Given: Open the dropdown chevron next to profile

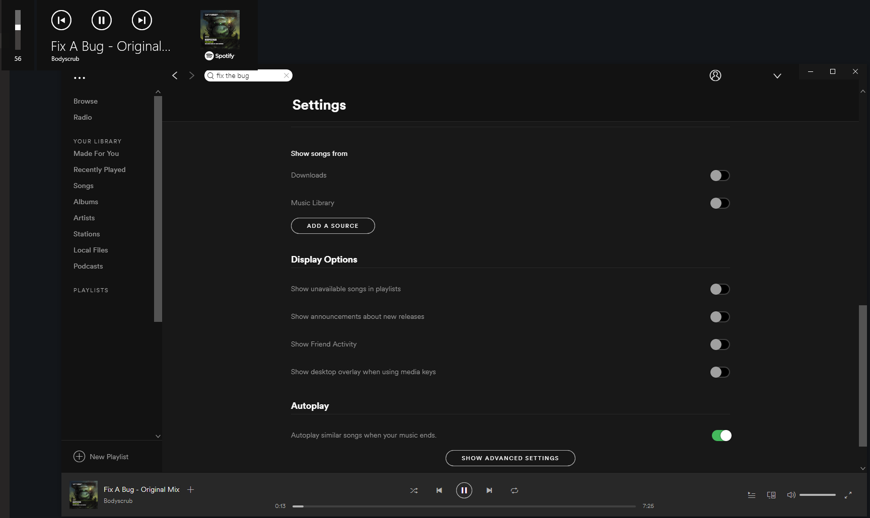Looking at the screenshot, I should coord(777,75).
